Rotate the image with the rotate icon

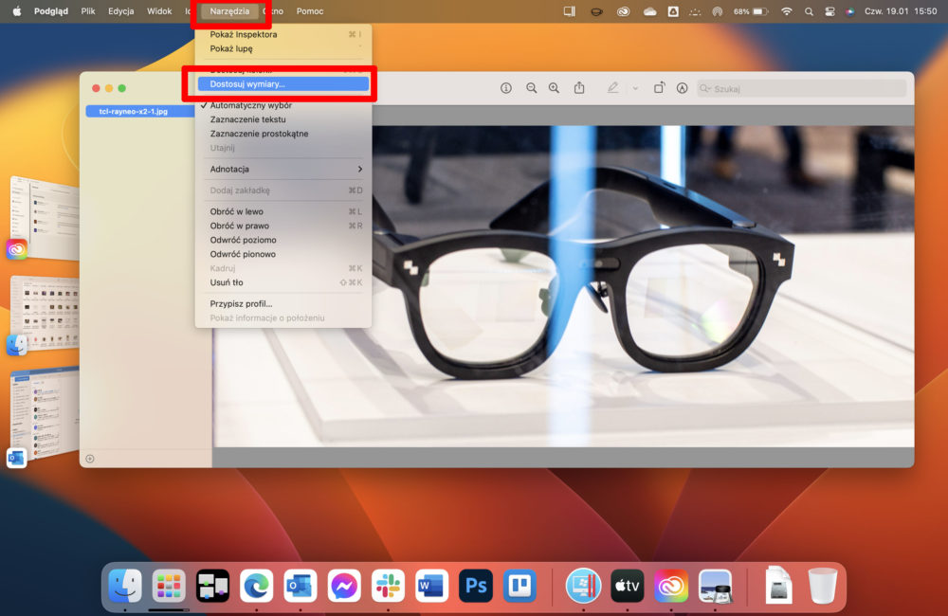click(x=659, y=88)
